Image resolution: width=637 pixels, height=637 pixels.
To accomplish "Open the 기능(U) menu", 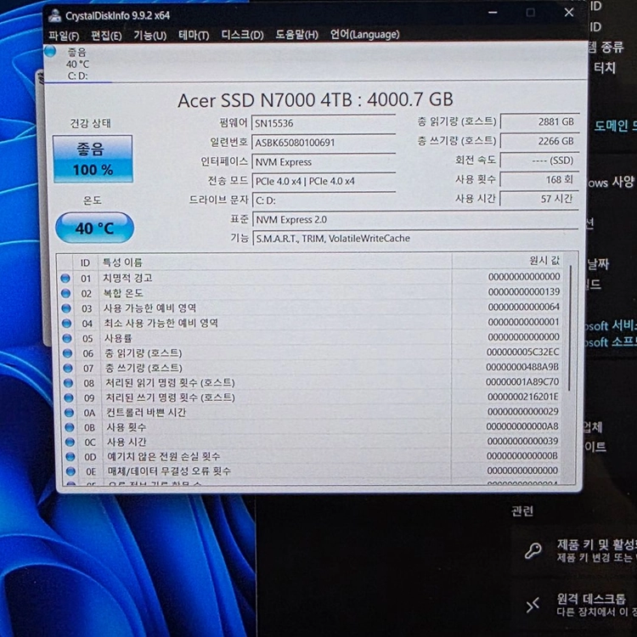I will point(149,36).
